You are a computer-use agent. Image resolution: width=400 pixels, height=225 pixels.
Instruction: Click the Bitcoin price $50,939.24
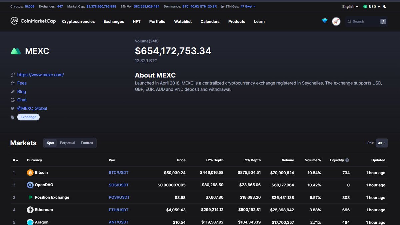coord(175,173)
